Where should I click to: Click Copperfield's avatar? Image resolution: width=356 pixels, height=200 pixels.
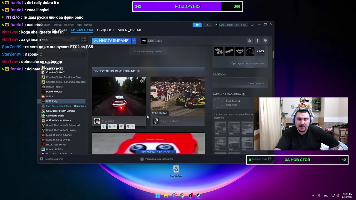tap(97, 121)
